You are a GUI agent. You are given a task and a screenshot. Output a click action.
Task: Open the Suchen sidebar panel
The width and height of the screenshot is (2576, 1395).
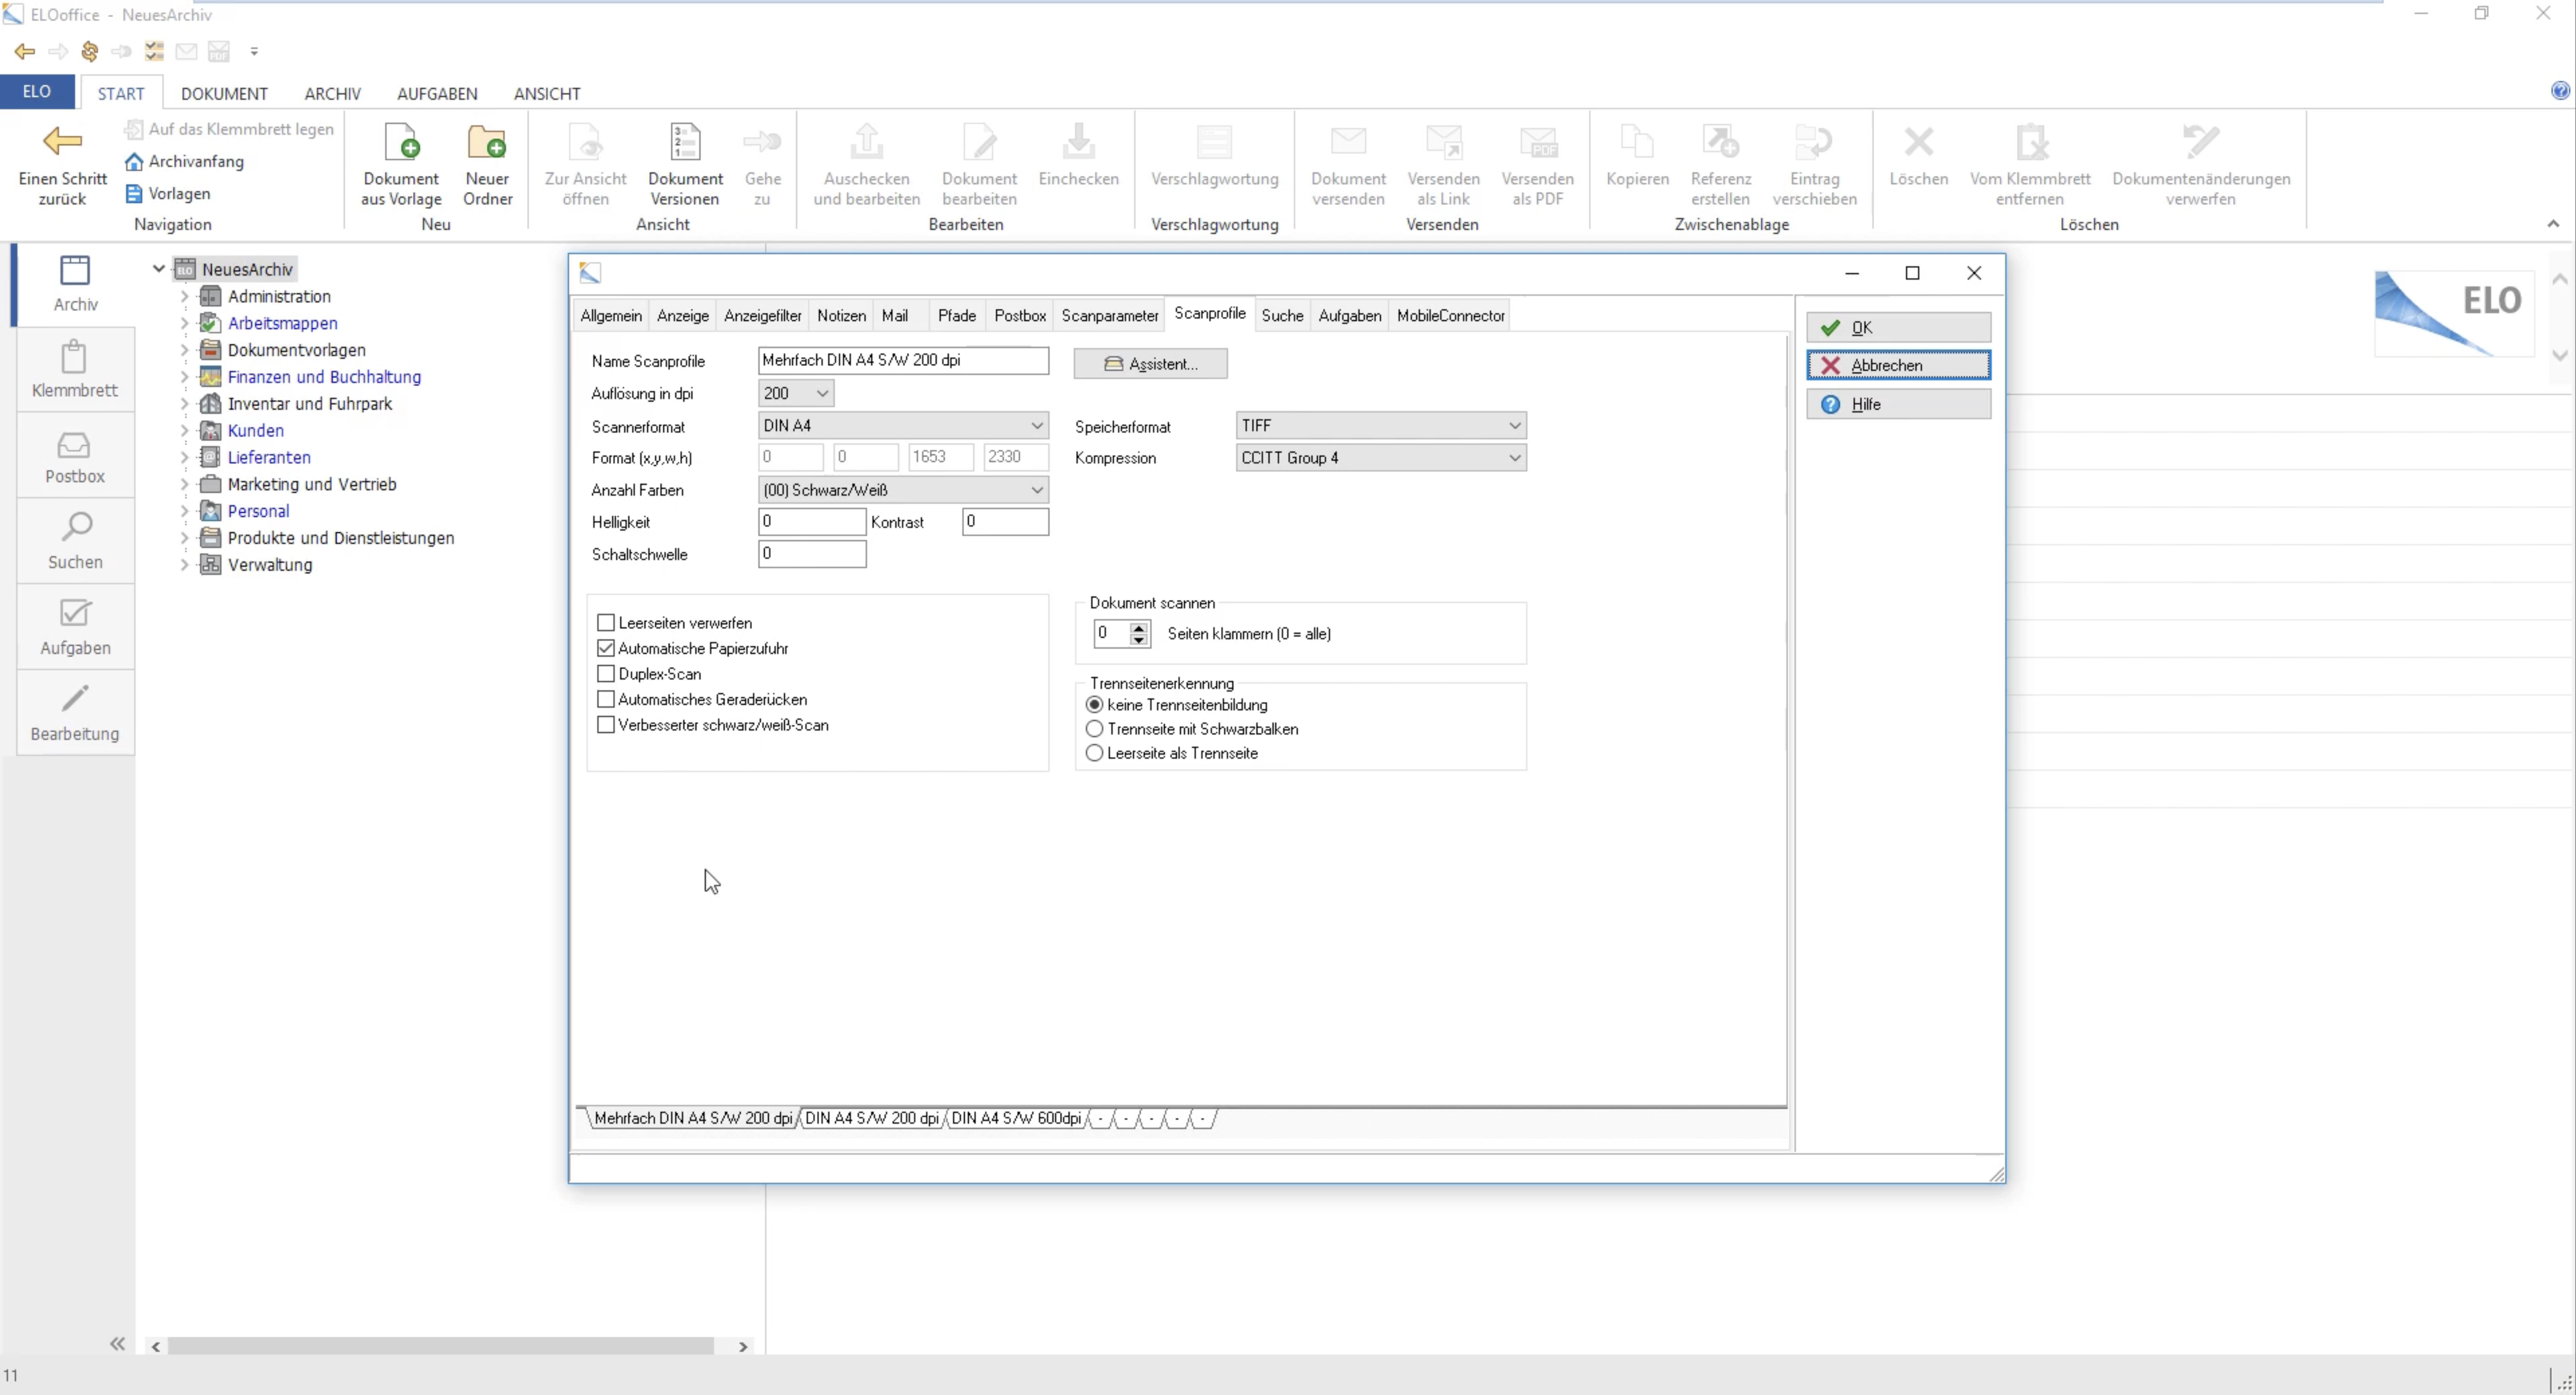click(75, 542)
